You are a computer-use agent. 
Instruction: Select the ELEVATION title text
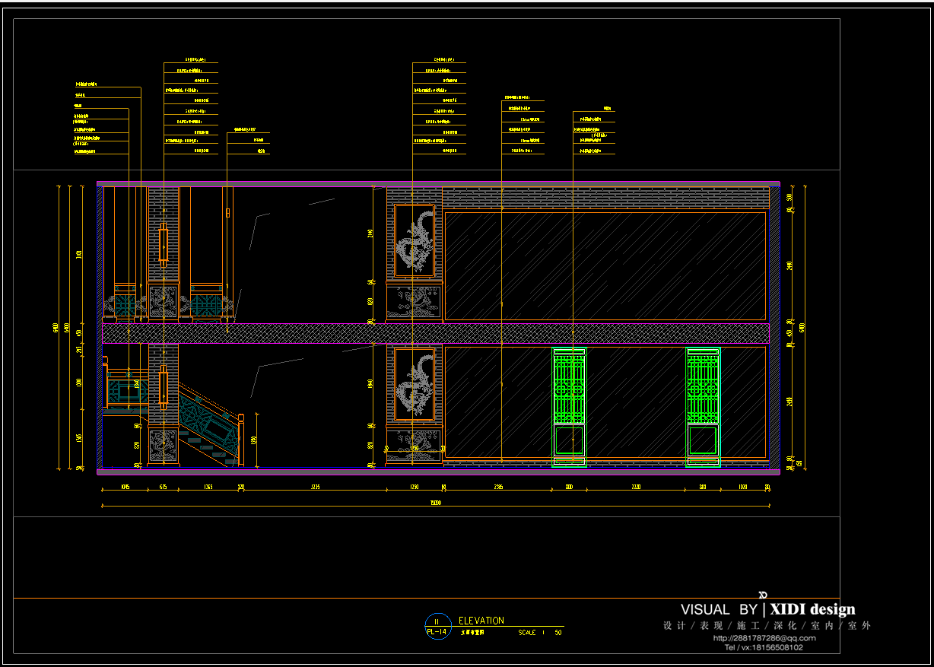(x=481, y=621)
